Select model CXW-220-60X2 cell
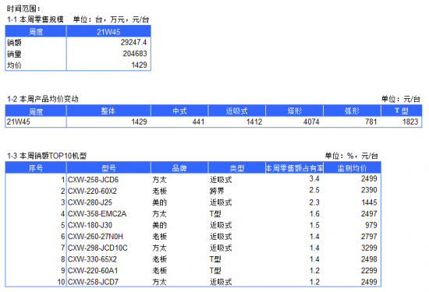Viewport: 429px width, 292px height. click(108, 191)
